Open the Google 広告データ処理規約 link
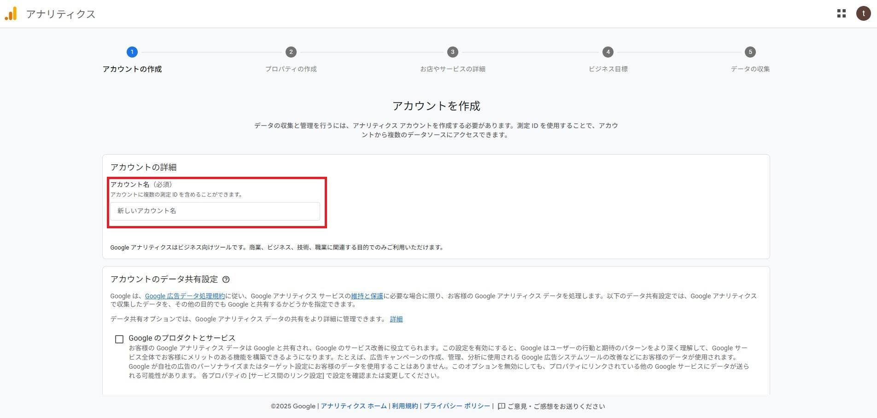Image resolution: width=877 pixels, height=418 pixels. (185, 296)
